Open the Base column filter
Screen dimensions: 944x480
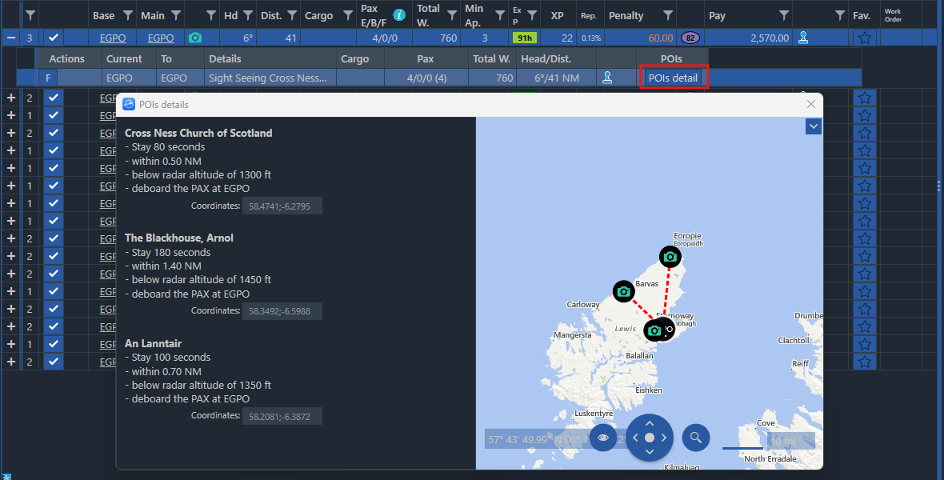click(x=128, y=15)
